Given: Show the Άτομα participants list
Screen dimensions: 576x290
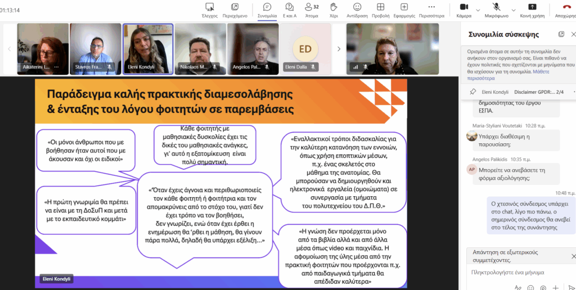Looking at the screenshot, I should pos(311,8).
